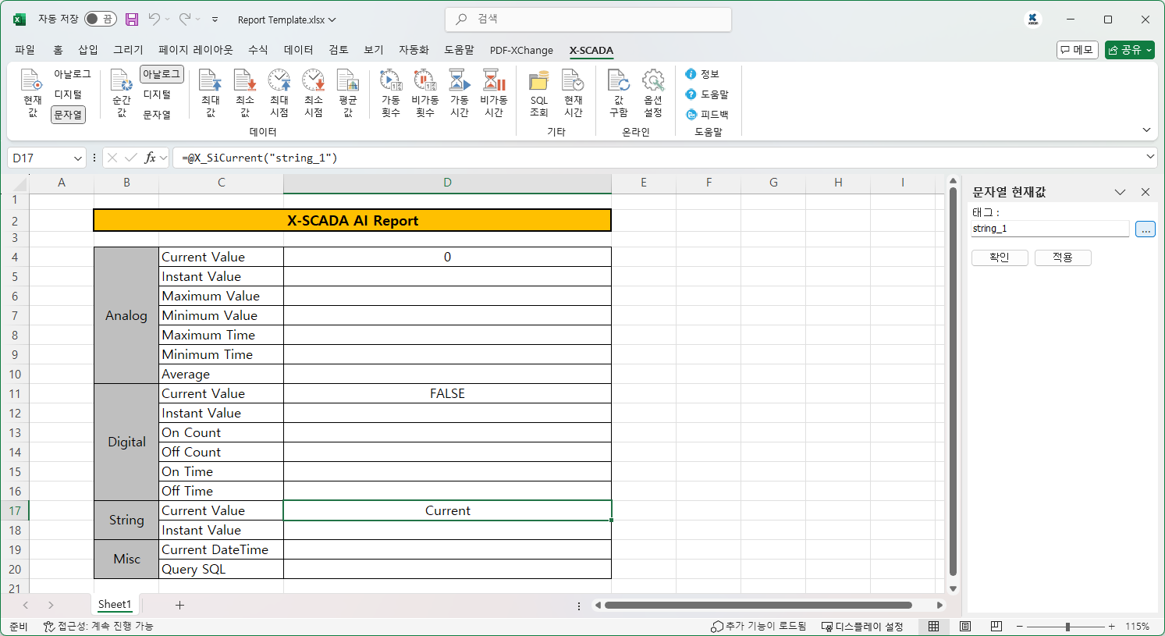This screenshot has height=636, width=1165.
Task: Insert 현재 시간 current time icon
Action: point(574,93)
